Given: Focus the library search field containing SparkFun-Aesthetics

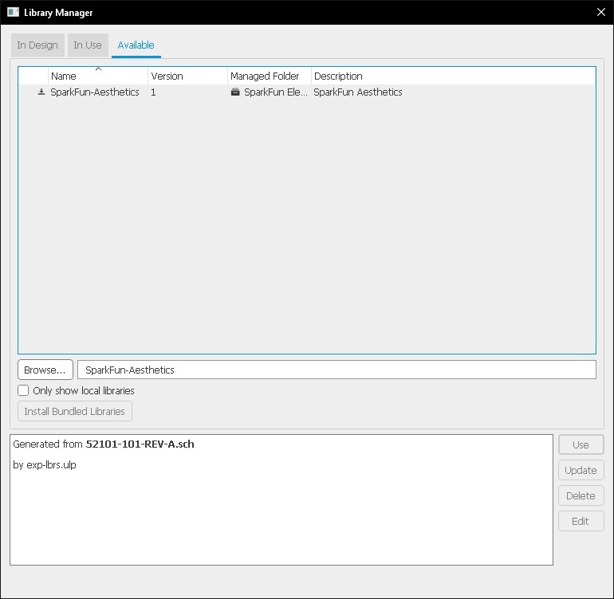Looking at the screenshot, I should pos(337,370).
